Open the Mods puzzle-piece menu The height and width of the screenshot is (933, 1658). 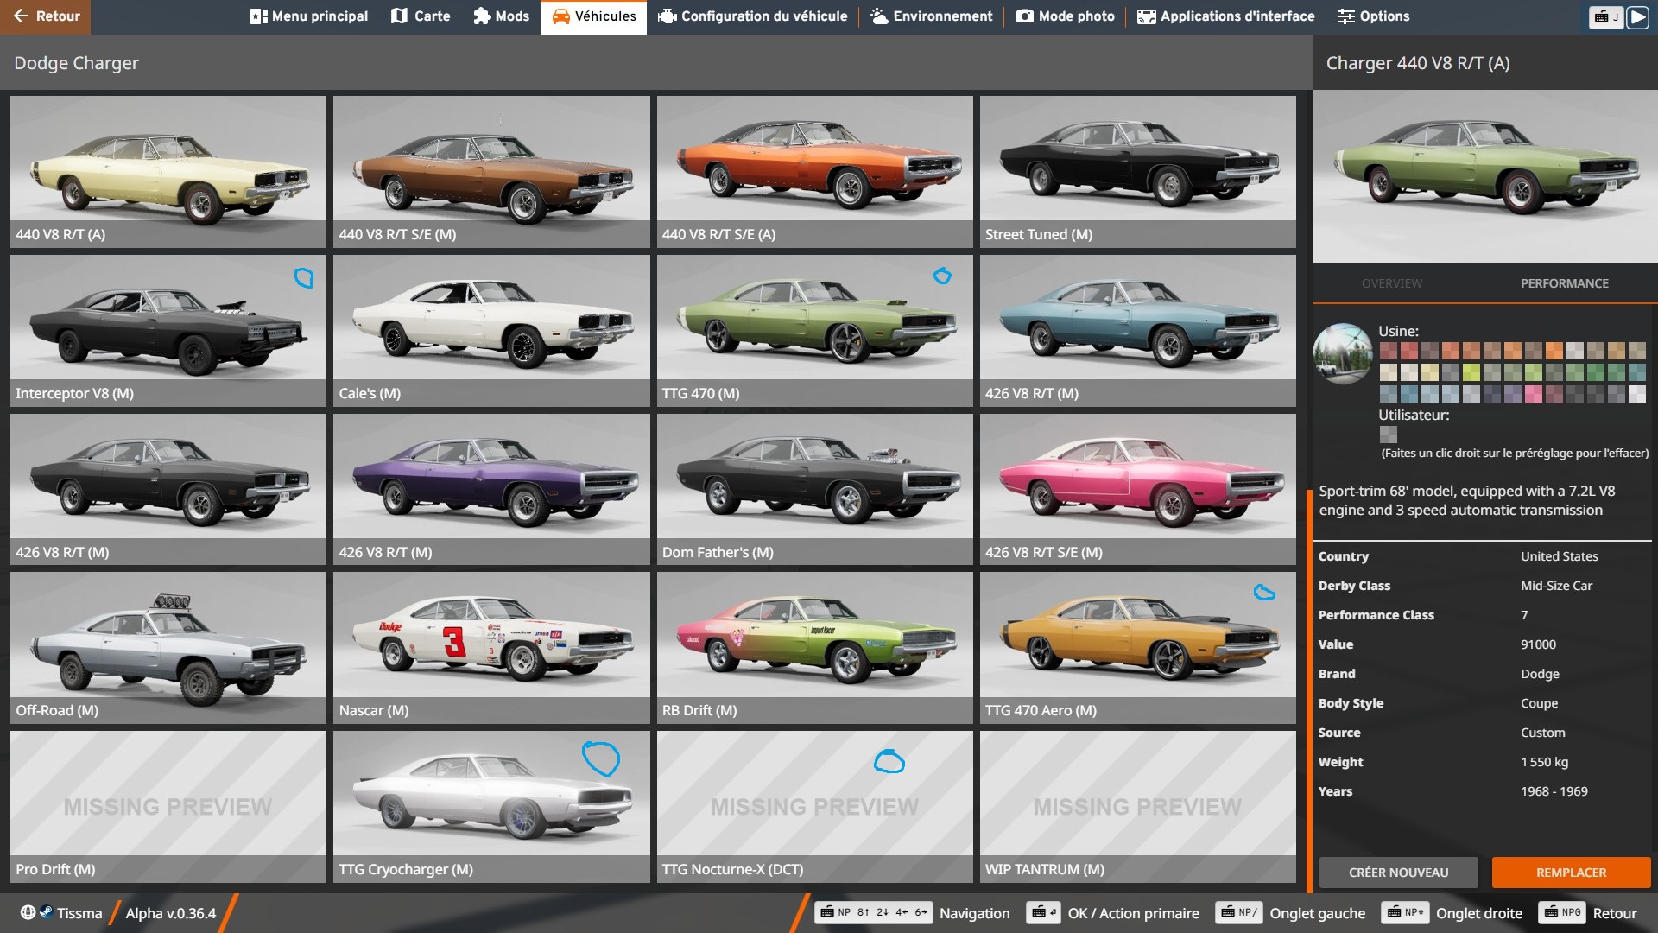click(501, 16)
